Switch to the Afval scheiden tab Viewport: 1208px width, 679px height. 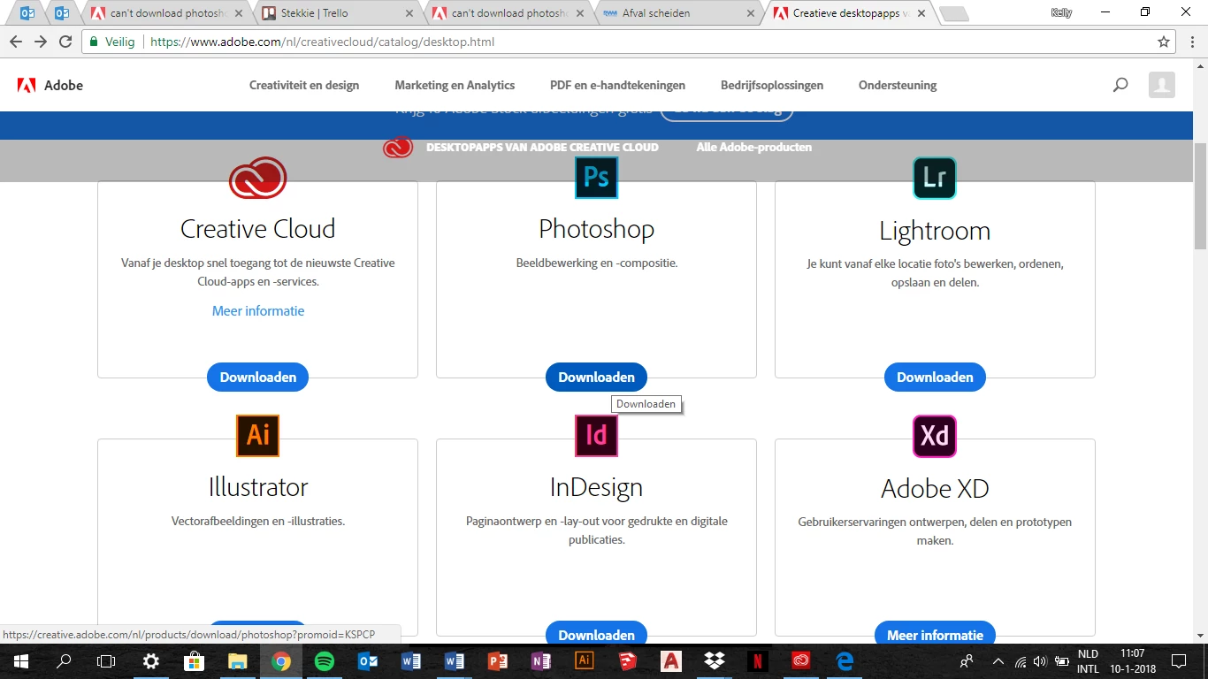point(677,13)
